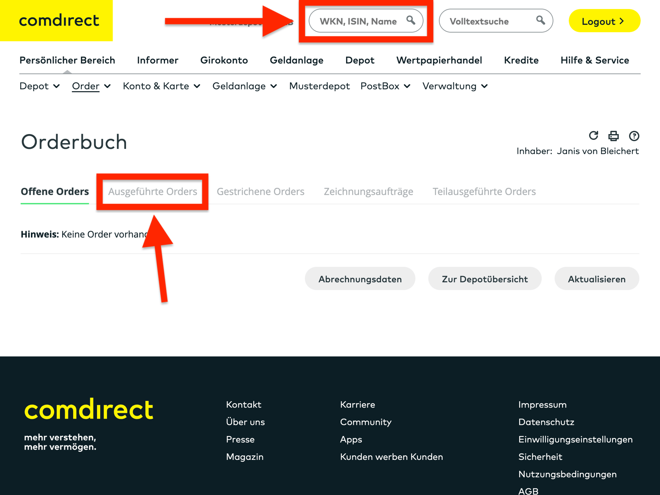Open the Wertpapierhandel menu item
The height and width of the screenshot is (495, 660).
coord(439,60)
